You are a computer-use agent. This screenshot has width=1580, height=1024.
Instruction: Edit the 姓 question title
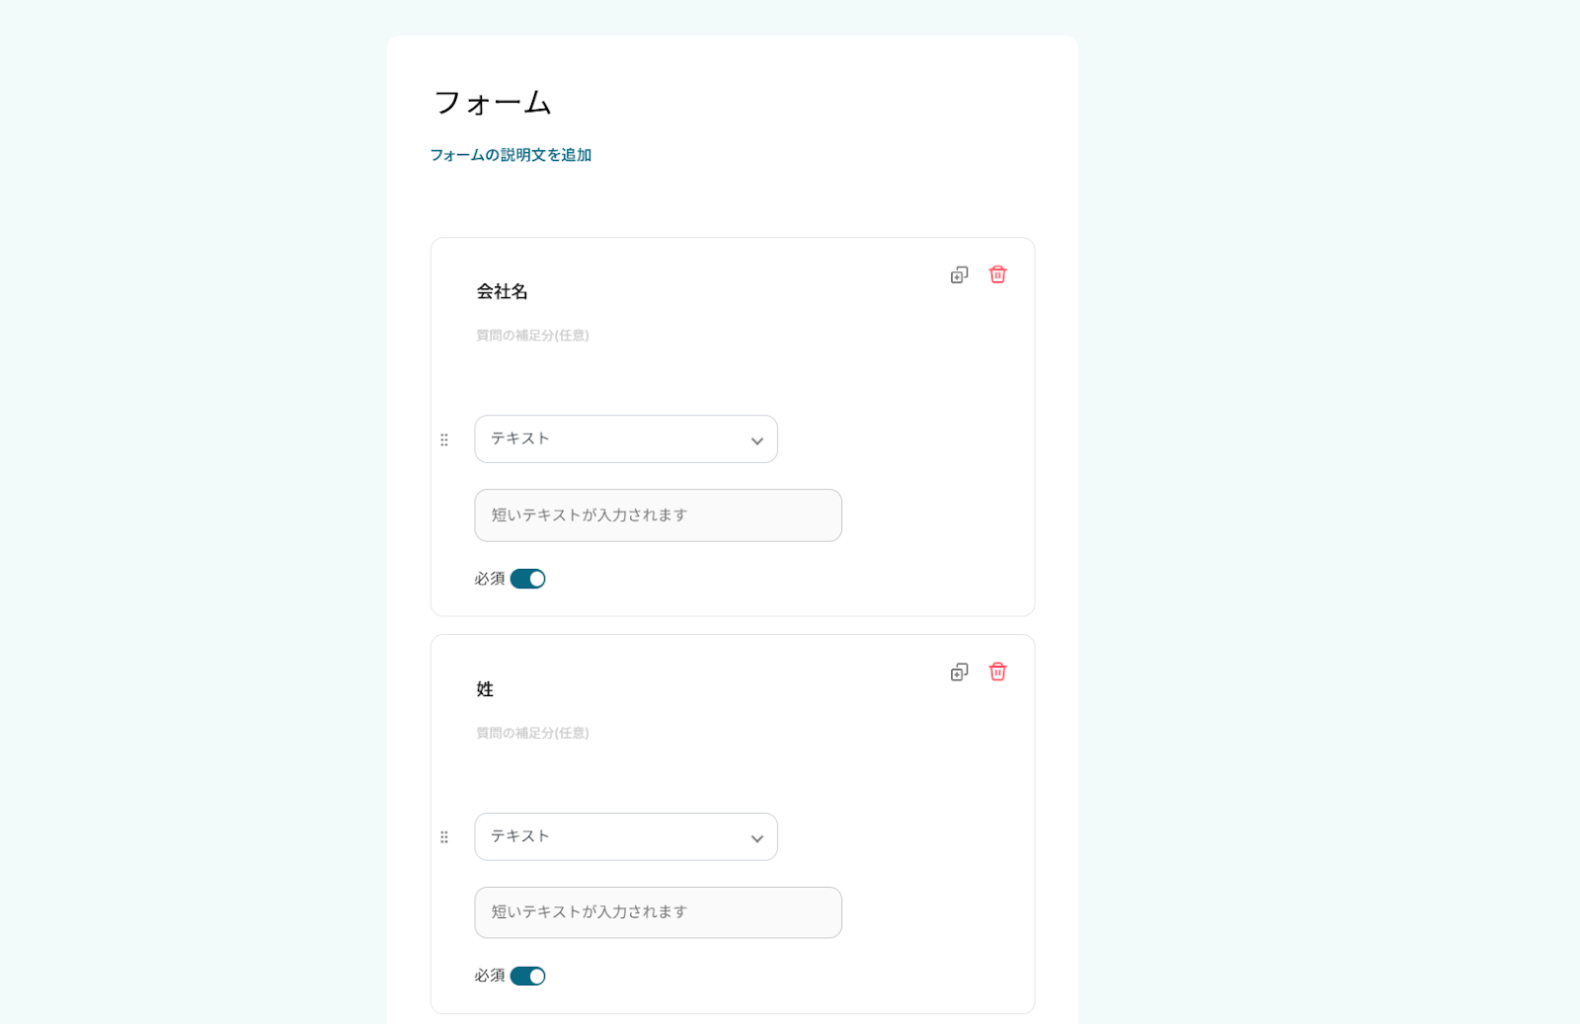tap(485, 689)
